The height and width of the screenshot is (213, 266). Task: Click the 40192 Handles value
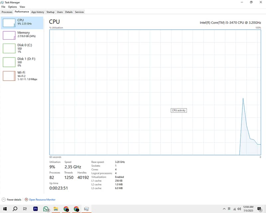point(83,177)
